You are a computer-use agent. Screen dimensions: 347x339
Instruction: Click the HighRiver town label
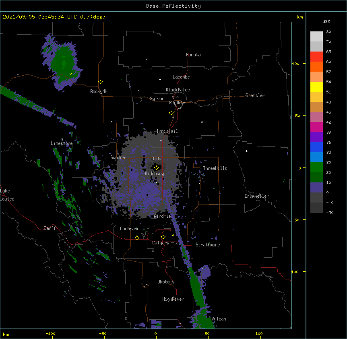pos(173,299)
